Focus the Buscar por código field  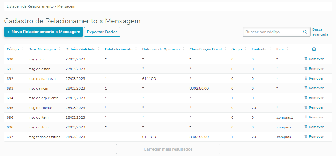(x=272, y=32)
